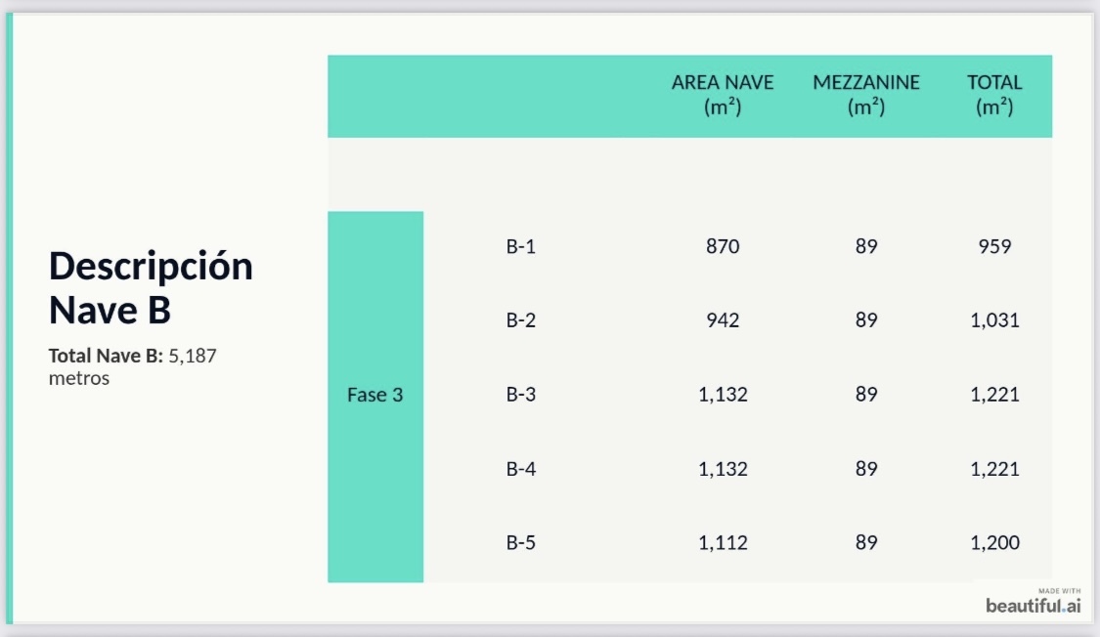
Task: Select the "MEZZANINE (m²)" column header
Action: (x=866, y=95)
